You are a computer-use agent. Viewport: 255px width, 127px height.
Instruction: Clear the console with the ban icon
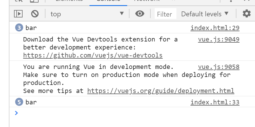(35, 14)
